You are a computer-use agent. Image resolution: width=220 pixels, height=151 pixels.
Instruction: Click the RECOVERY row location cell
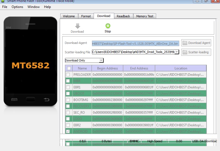(x=181, y=106)
